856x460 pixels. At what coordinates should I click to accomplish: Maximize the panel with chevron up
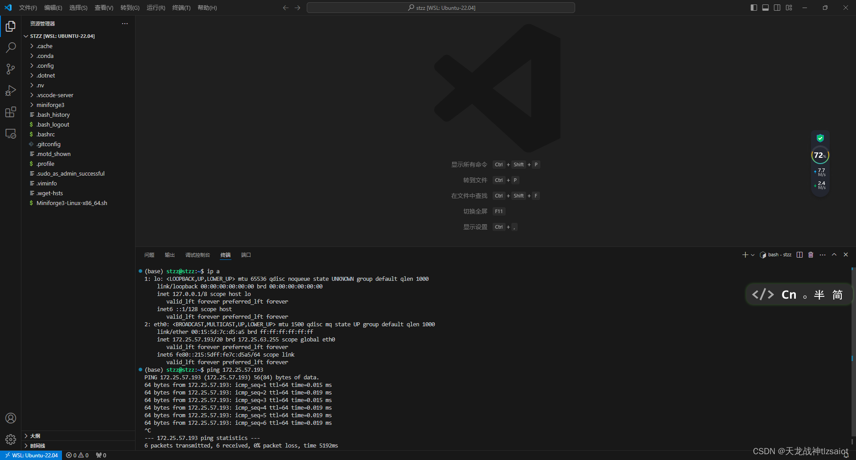pyautogui.click(x=834, y=255)
